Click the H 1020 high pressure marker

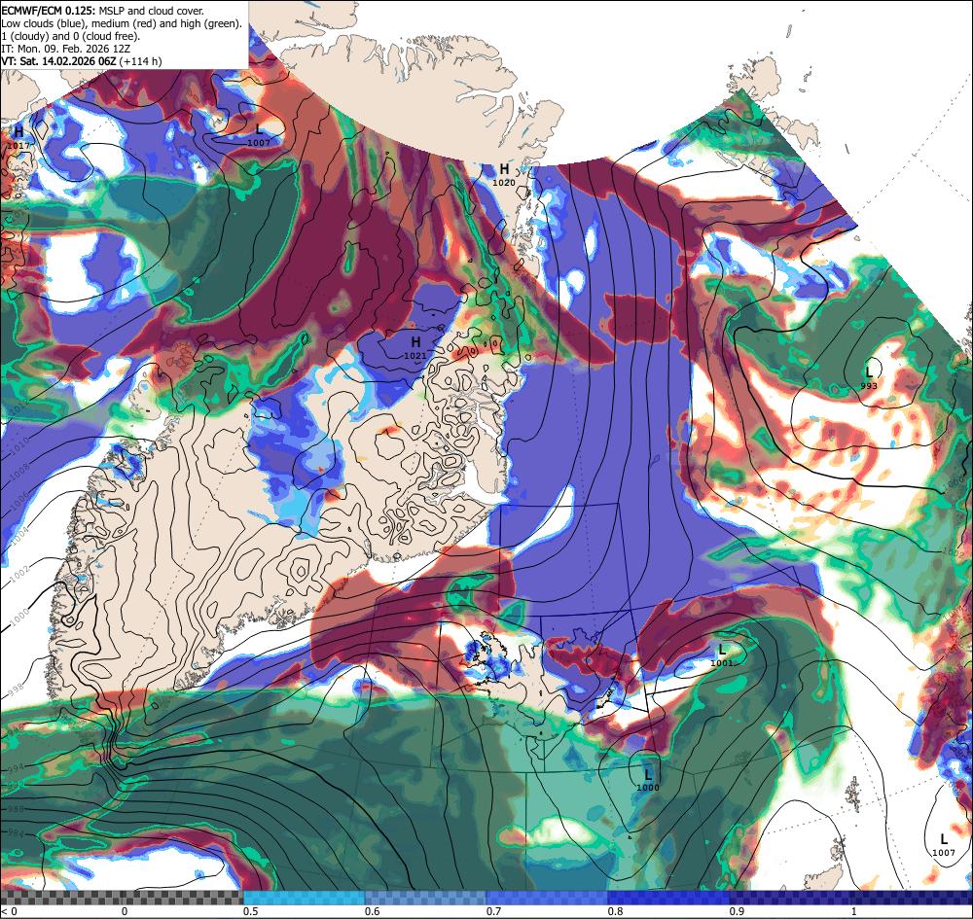point(504,175)
